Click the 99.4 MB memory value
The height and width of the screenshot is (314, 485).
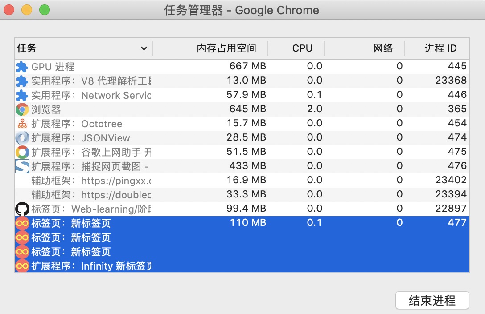247,208
